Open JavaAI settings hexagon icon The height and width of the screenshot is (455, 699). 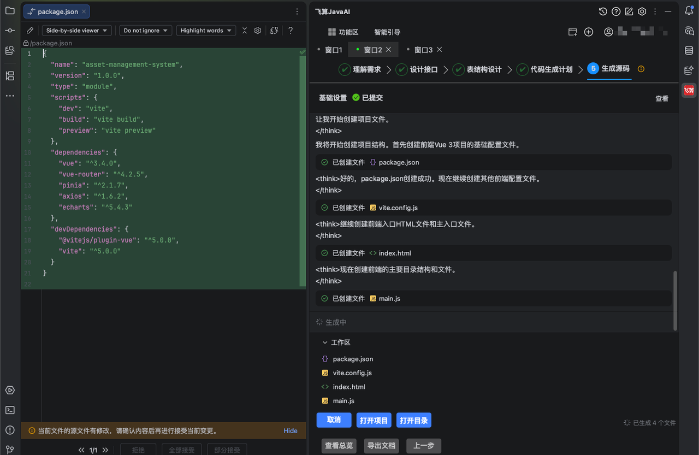[642, 11]
